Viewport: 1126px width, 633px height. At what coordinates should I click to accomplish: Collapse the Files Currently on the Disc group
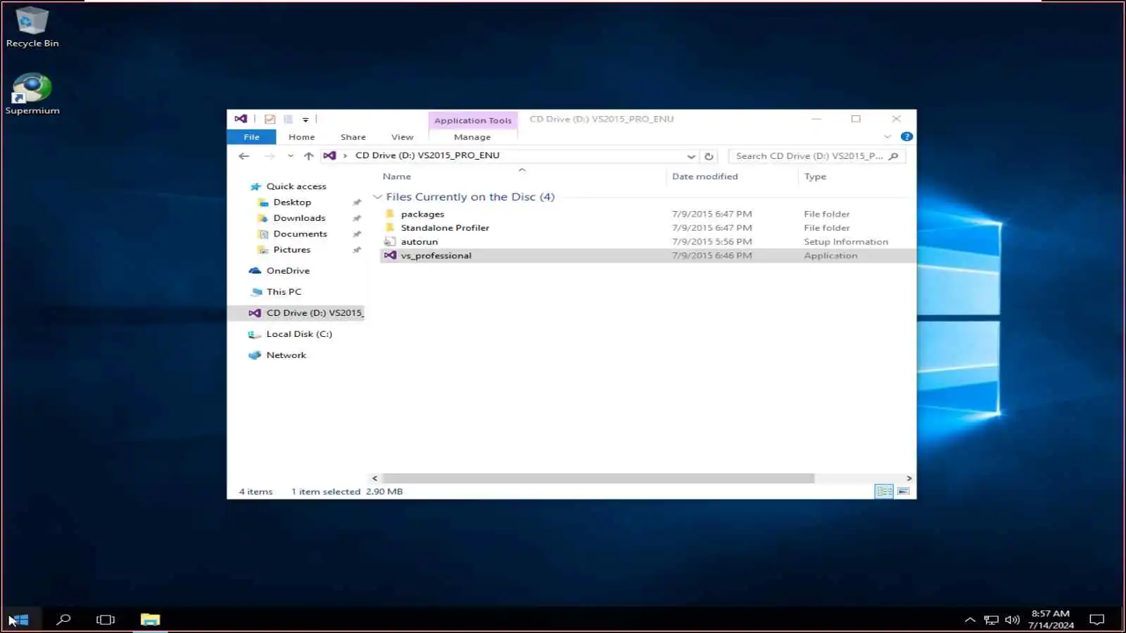pos(377,197)
